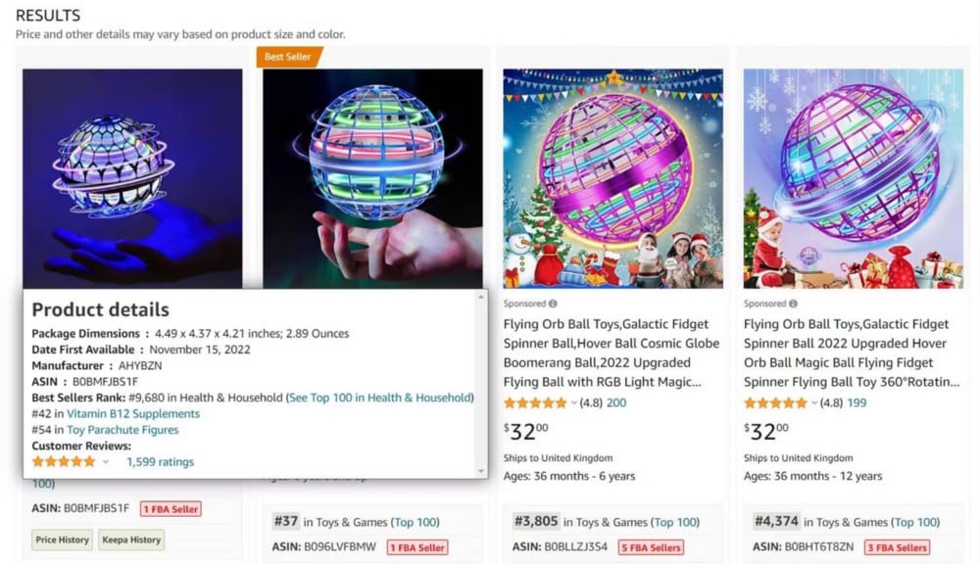Click star rating in Product details popup
This screenshot has height=564, width=980.
point(64,461)
